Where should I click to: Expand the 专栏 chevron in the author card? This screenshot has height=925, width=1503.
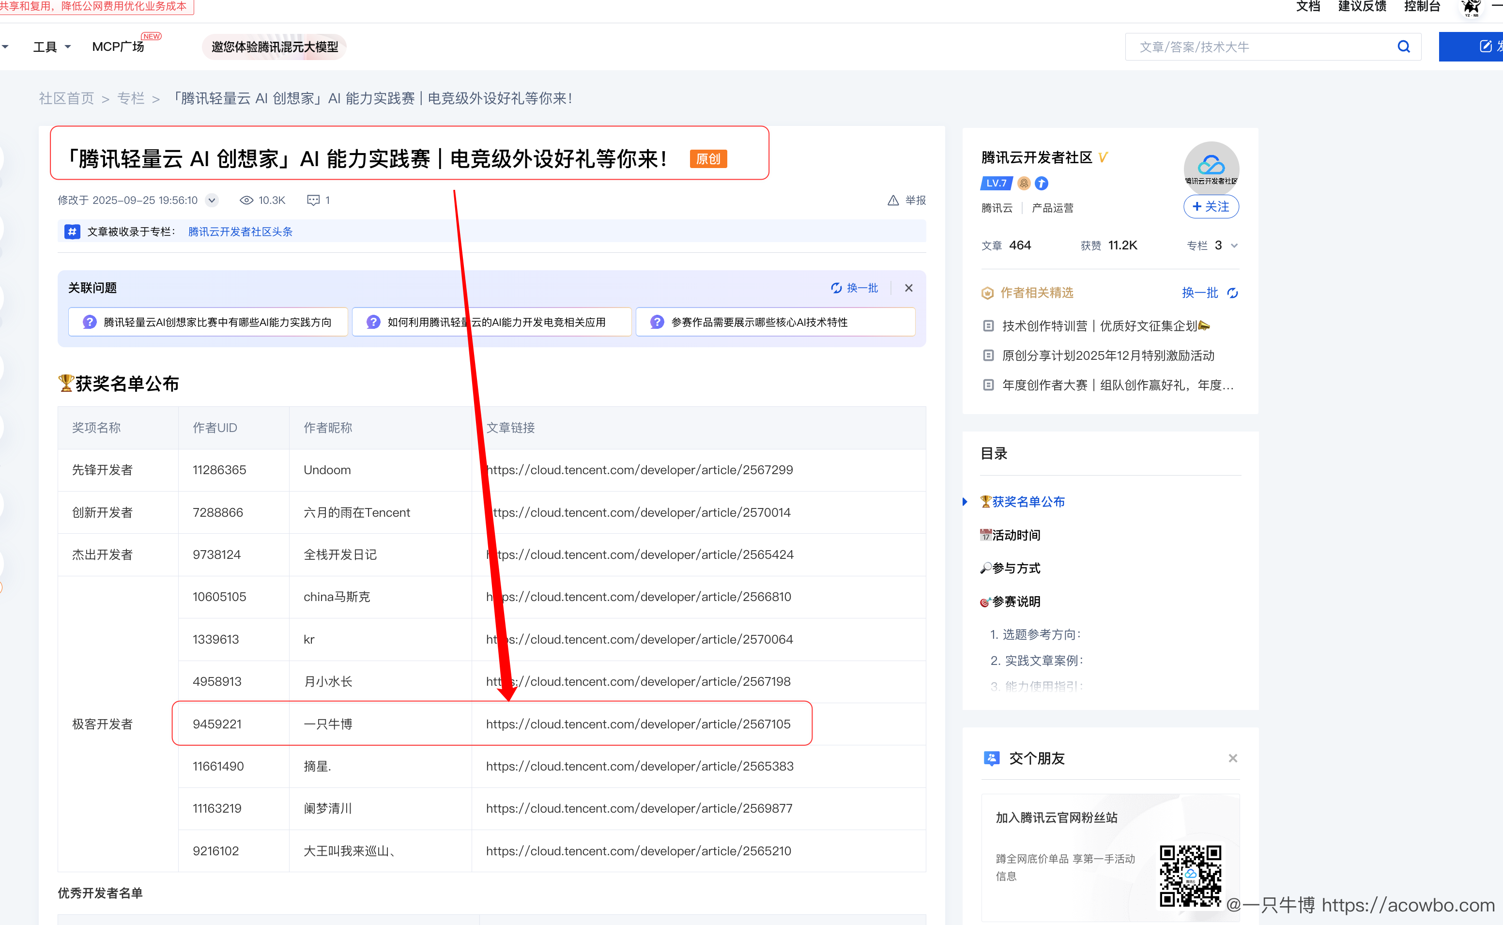click(1234, 246)
